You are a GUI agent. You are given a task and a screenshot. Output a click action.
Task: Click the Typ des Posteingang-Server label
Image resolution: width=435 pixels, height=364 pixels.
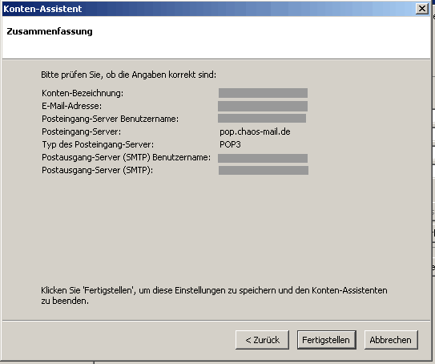point(98,144)
